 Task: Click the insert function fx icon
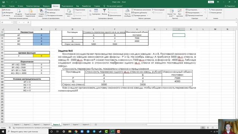pos(28,22)
